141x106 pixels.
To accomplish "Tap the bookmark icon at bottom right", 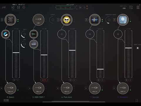I will click(137, 100).
